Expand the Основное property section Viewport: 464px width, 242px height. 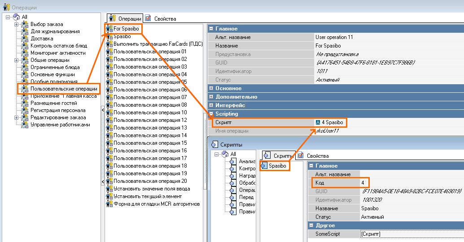click(211, 88)
